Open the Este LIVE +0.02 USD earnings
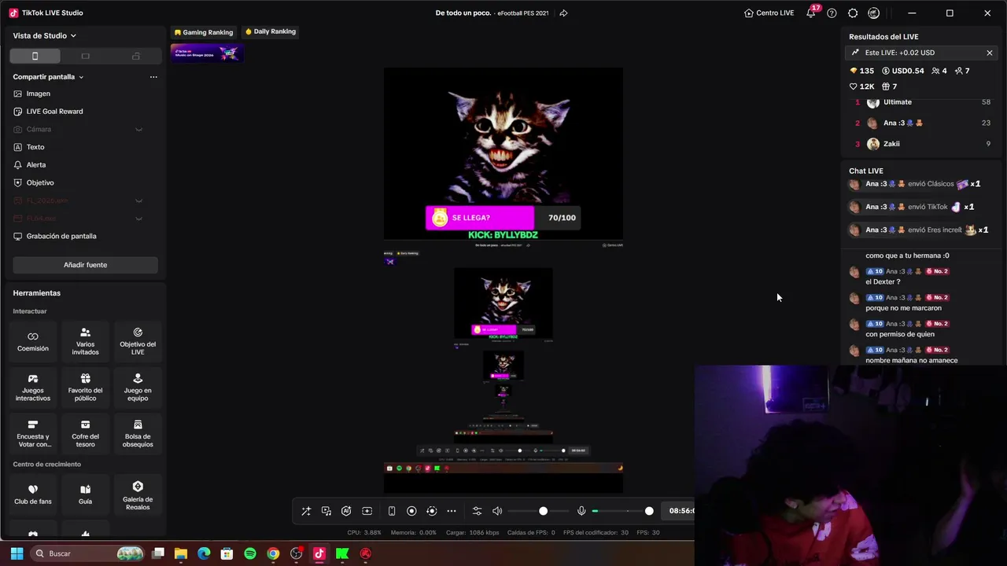1007x566 pixels. (x=922, y=53)
